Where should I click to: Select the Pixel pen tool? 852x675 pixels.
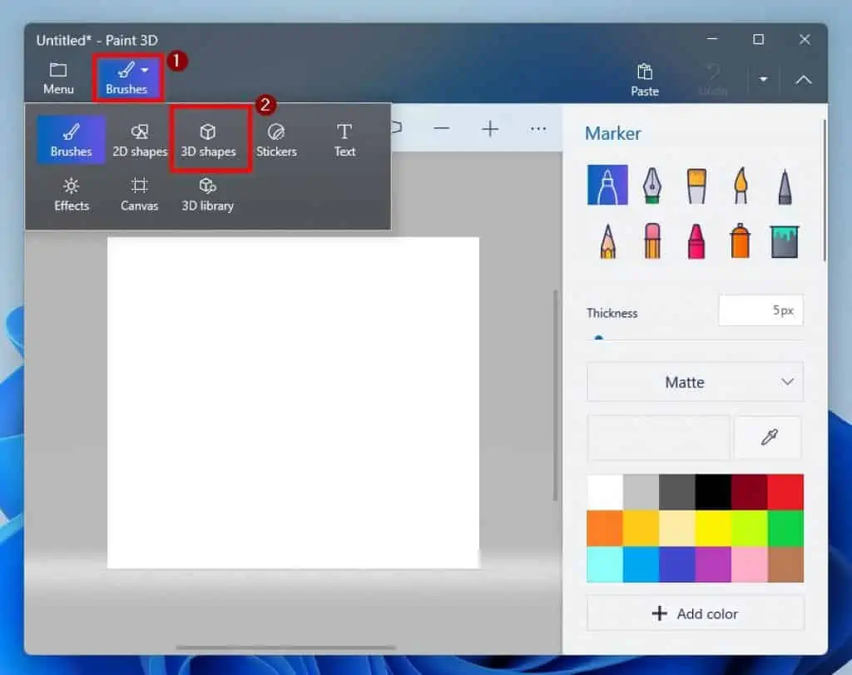783,185
